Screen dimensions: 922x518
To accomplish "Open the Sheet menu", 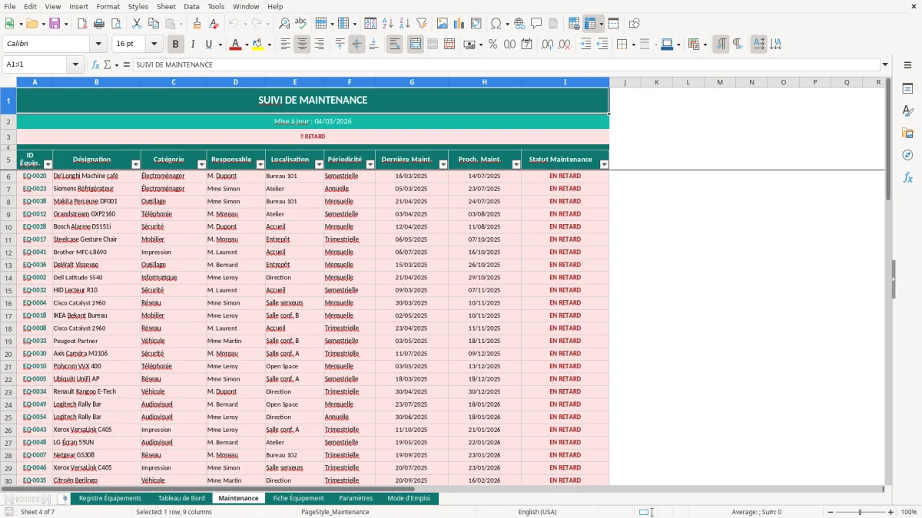I will [x=166, y=6].
